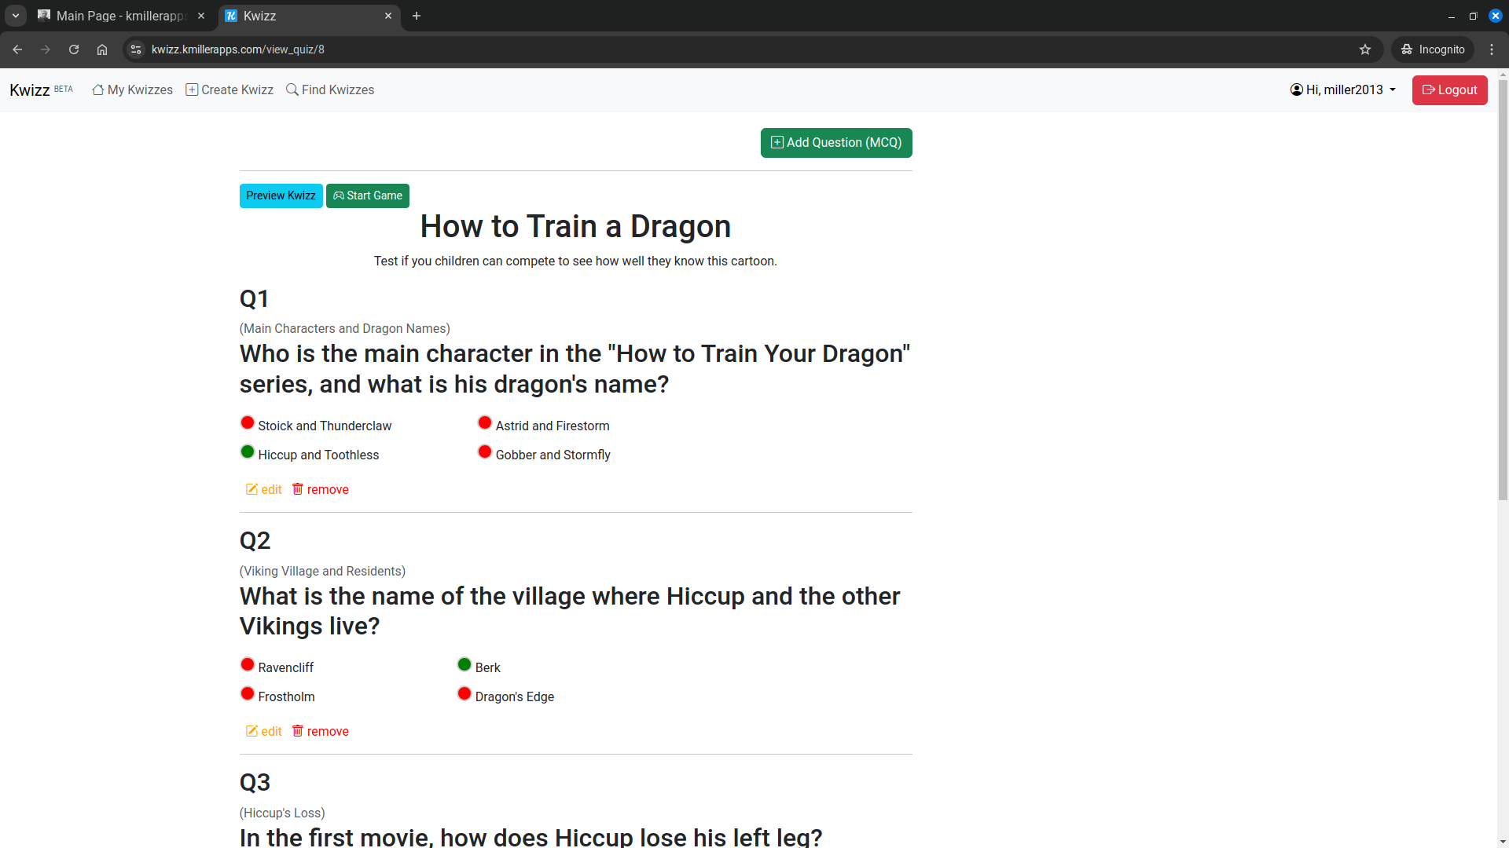
Task: Click Add Question (MCQ) button
Action: pyautogui.click(x=836, y=143)
